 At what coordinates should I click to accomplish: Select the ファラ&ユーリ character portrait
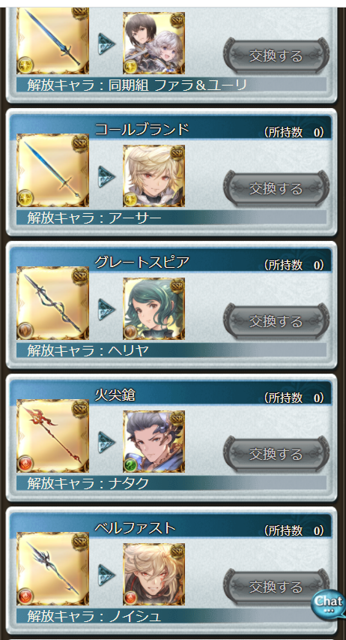point(154,43)
